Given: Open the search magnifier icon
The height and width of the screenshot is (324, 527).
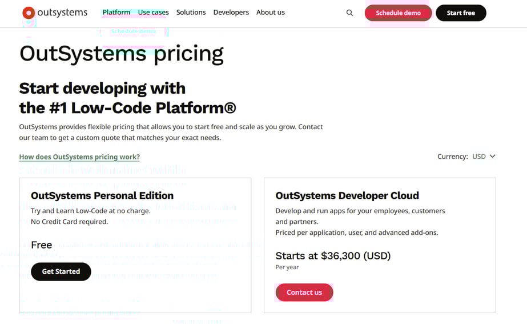Looking at the screenshot, I should coord(349,13).
